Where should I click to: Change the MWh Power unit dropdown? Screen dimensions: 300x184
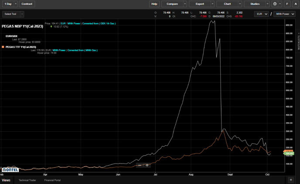(x=284, y=14)
